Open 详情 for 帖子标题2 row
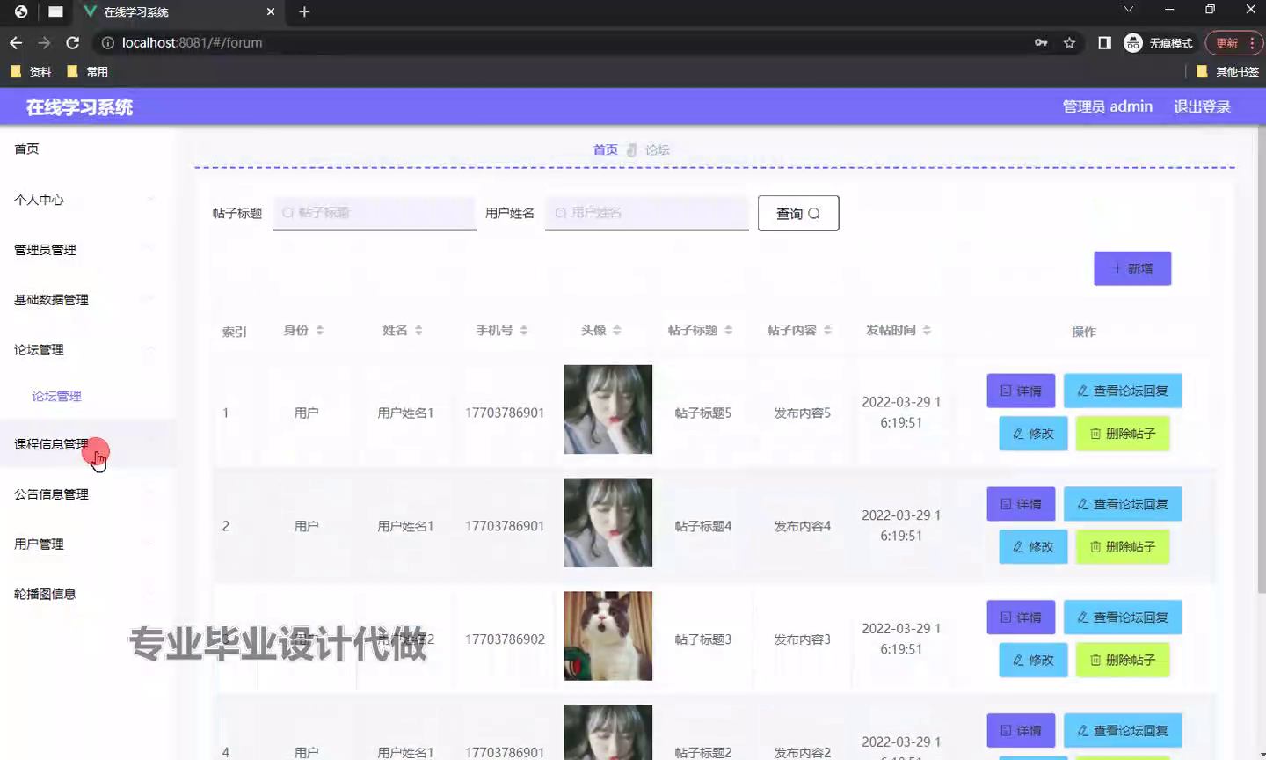This screenshot has height=760, width=1266. [x=1021, y=731]
